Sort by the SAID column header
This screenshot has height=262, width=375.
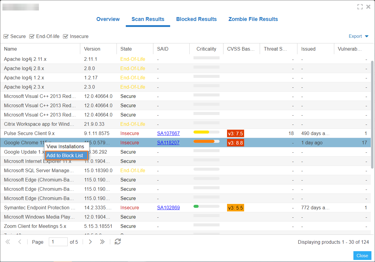pyautogui.click(x=172, y=49)
